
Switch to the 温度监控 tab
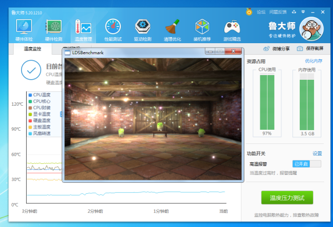point(33,49)
